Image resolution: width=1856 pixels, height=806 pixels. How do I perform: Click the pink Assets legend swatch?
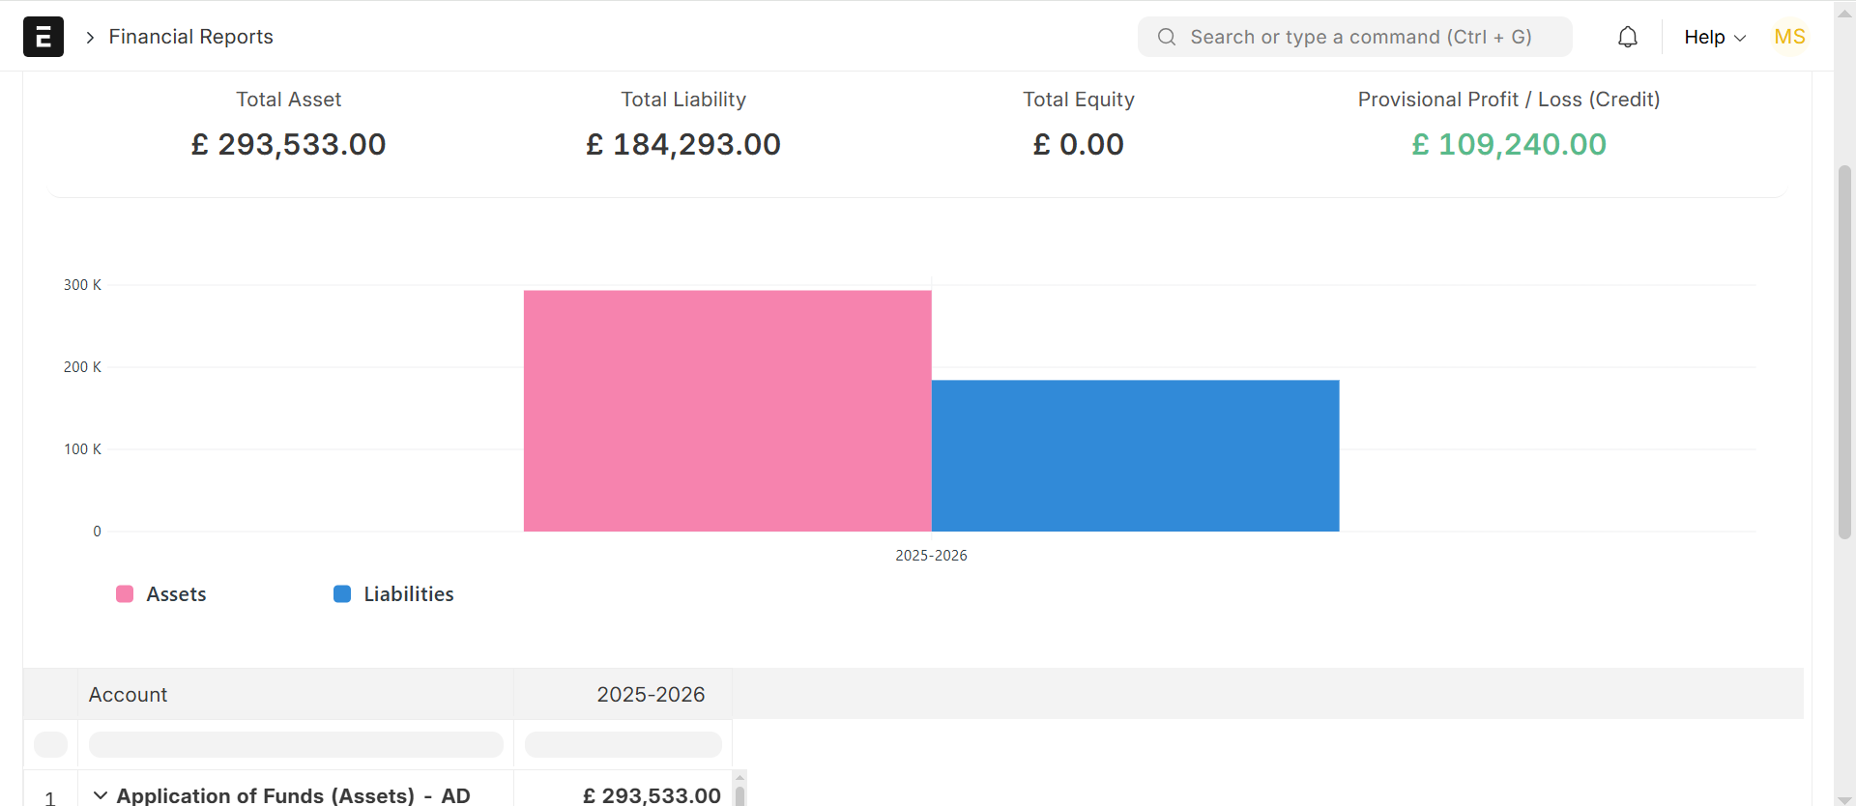125,594
